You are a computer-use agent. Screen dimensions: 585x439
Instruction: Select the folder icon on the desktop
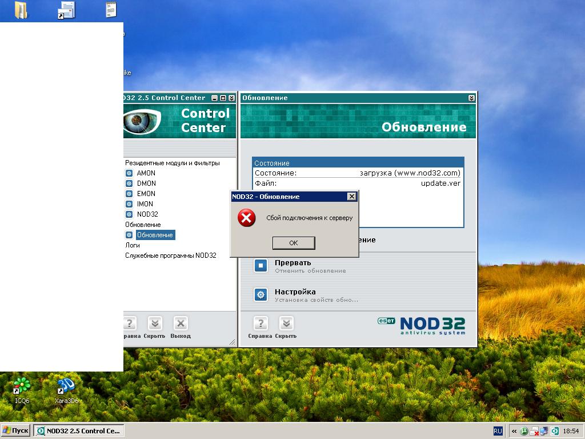[x=21, y=10]
